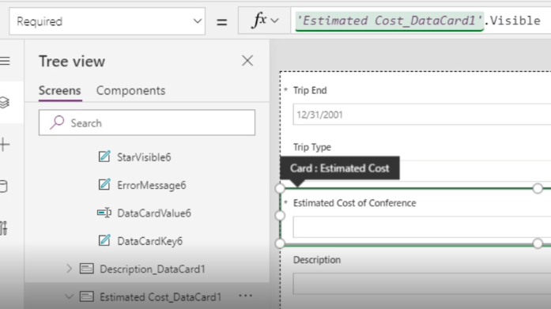Expand the Description_DataCard1 node
551x309 pixels.
[x=69, y=269]
